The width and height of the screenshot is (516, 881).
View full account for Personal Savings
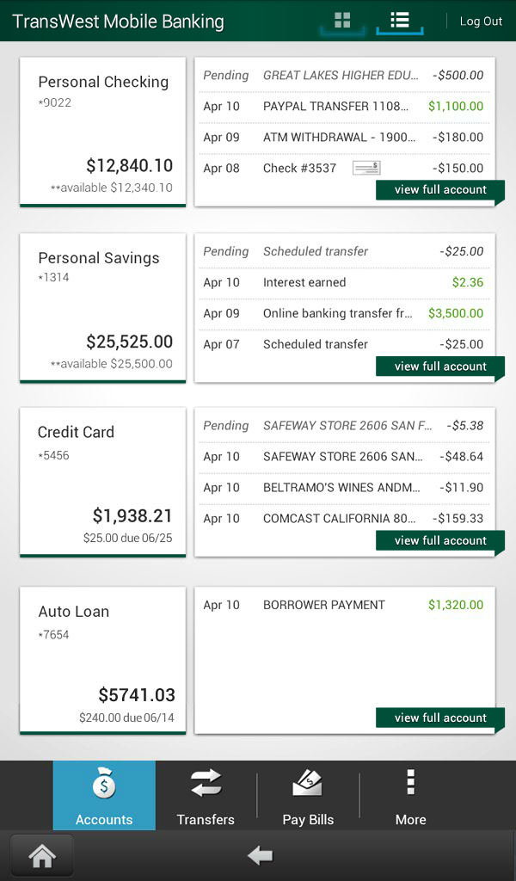439,367
